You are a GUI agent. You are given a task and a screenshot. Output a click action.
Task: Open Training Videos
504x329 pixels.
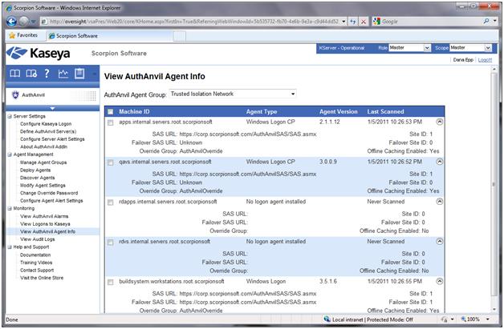click(x=36, y=263)
